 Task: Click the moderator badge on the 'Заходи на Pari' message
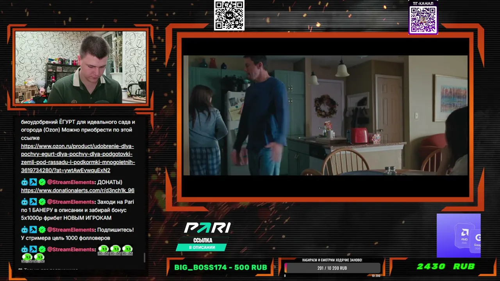[33, 202]
